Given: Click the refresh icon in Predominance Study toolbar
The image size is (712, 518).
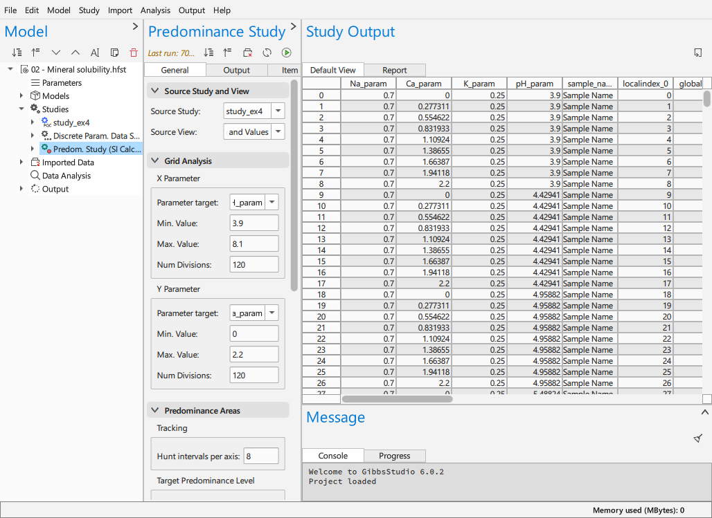Looking at the screenshot, I should (267, 53).
